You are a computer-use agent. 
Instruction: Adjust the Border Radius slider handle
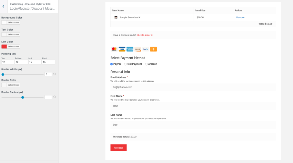point(23,98)
